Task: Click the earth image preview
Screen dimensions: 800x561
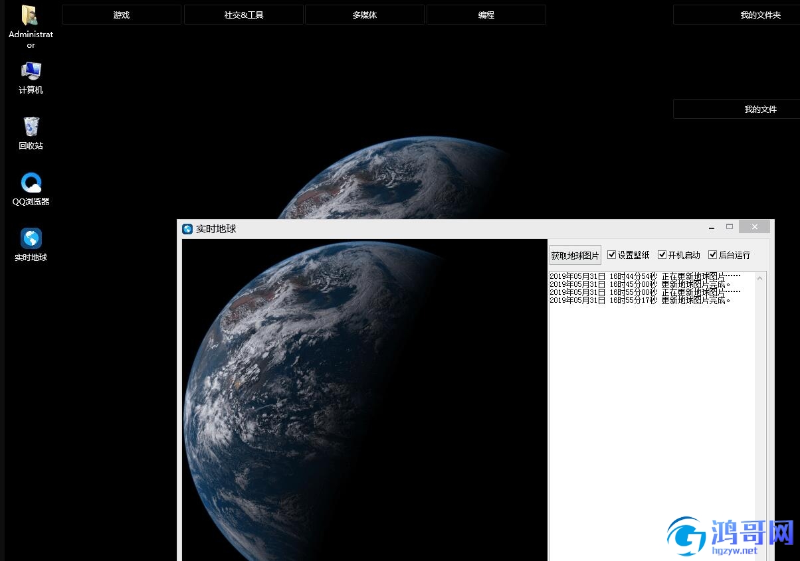Action: [x=365, y=400]
